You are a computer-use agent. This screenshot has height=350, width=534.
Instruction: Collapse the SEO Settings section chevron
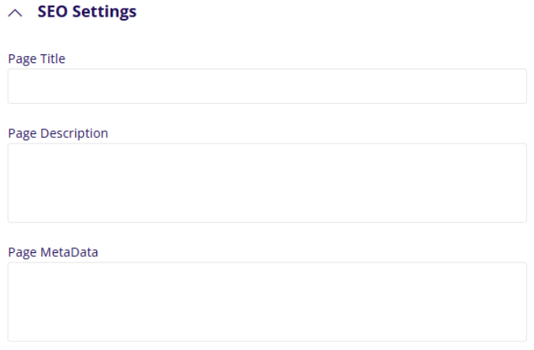point(17,13)
